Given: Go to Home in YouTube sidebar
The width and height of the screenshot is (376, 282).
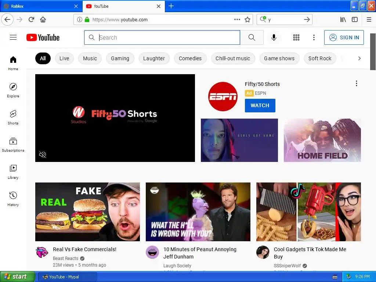Looking at the screenshot, I should tap(13, 63).
